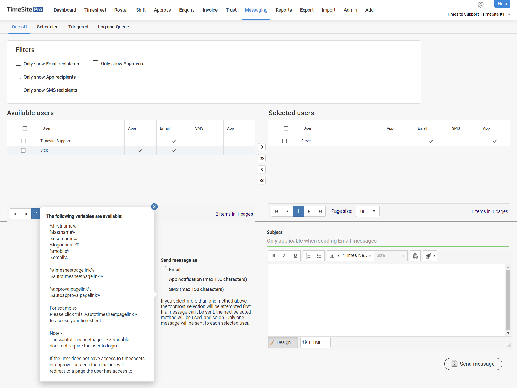Open the Page size dropdown
The width and height of the screenshot is (517, 388).
point(367,211)
